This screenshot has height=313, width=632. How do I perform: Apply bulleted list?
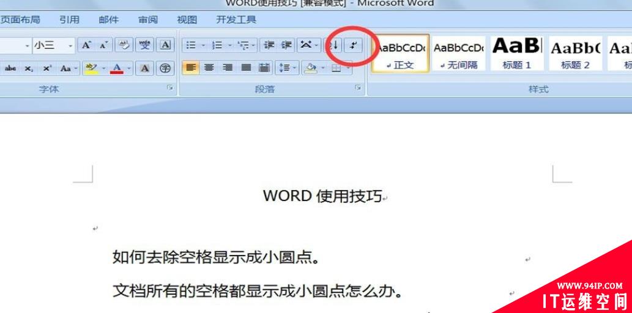[191, 45]
